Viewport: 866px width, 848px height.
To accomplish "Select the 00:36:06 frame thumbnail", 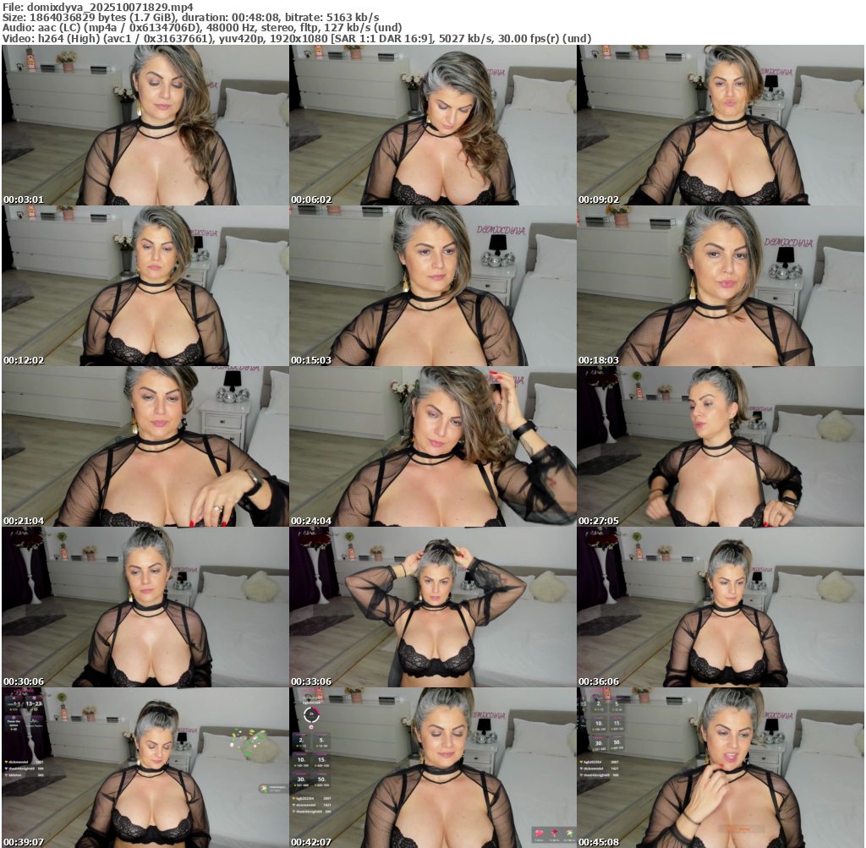I will pos(721,607).
